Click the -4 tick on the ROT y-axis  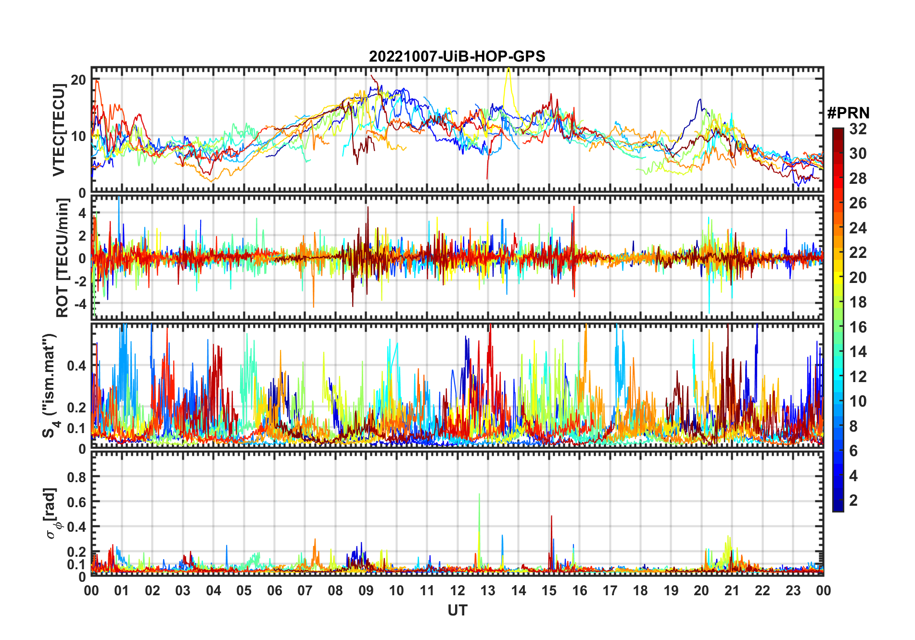80,304
